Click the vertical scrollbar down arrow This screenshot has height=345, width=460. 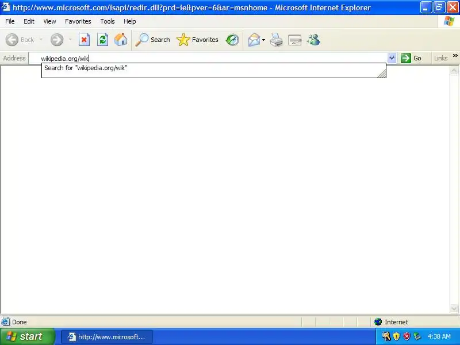coord(454,309)
